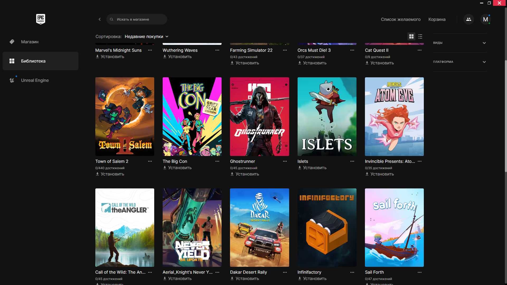Open the friends list icon

coord(468,19)
